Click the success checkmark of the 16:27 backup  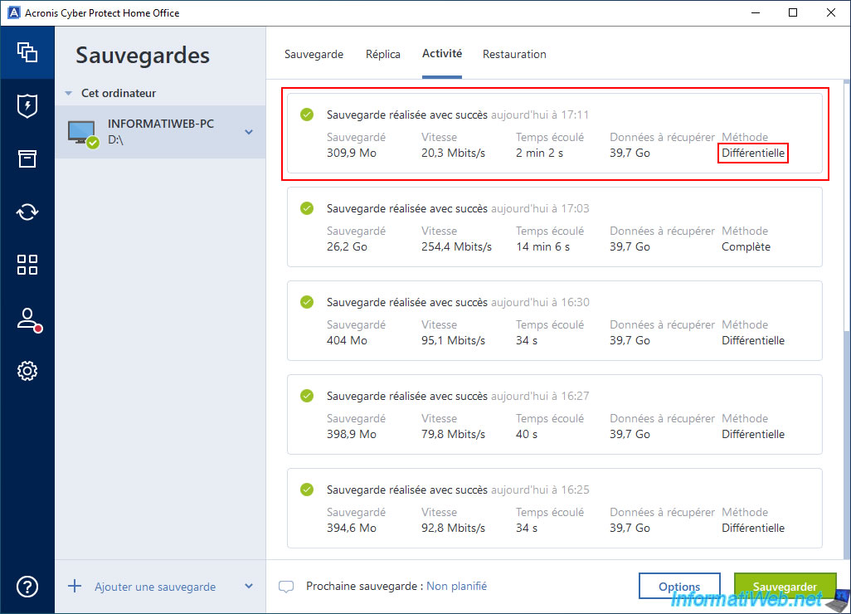coord(307,396)
